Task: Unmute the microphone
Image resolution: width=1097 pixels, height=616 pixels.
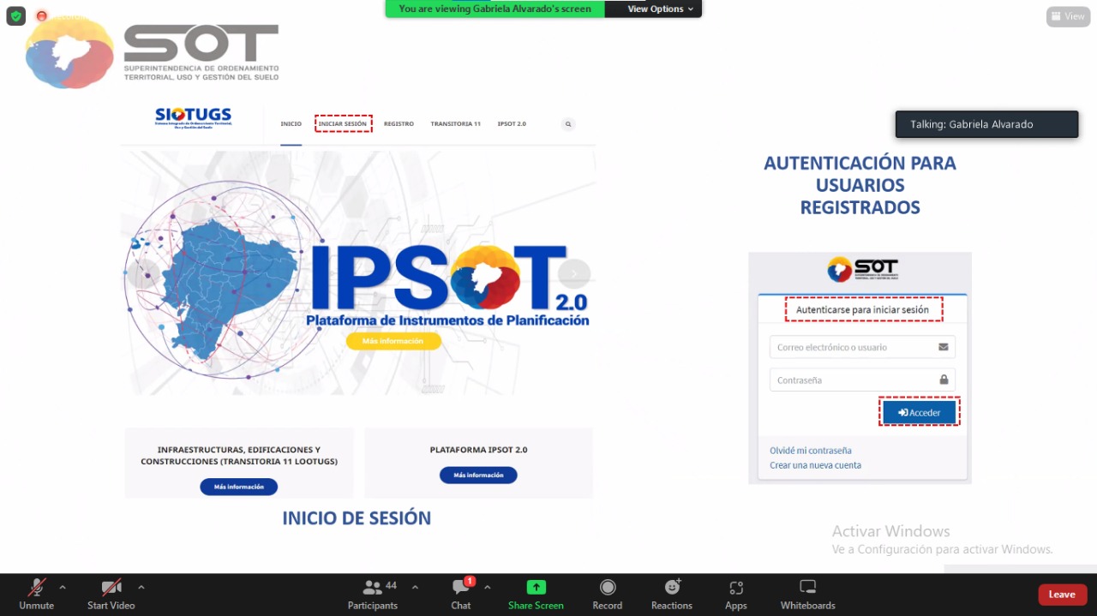Action: point(36,588)
